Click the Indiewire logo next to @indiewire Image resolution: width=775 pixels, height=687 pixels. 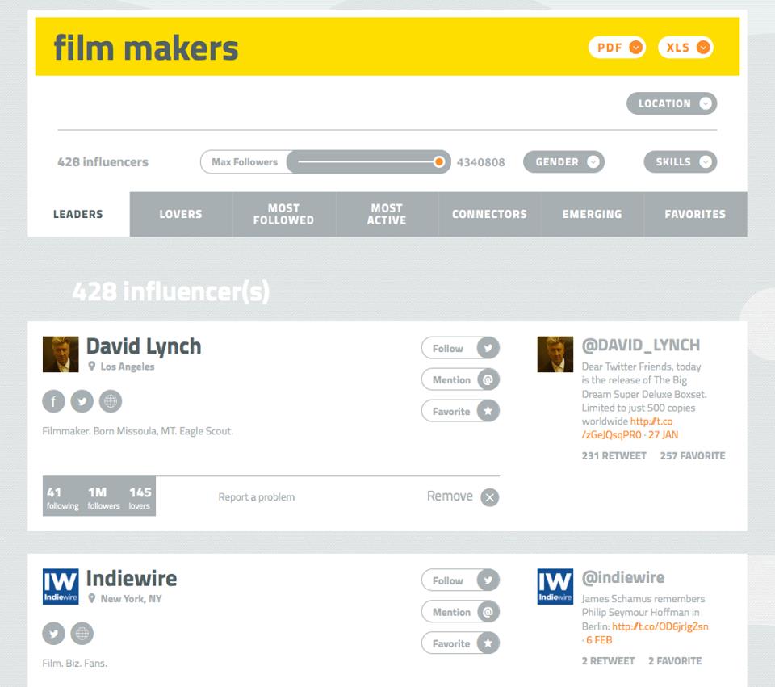coord(555,586)
